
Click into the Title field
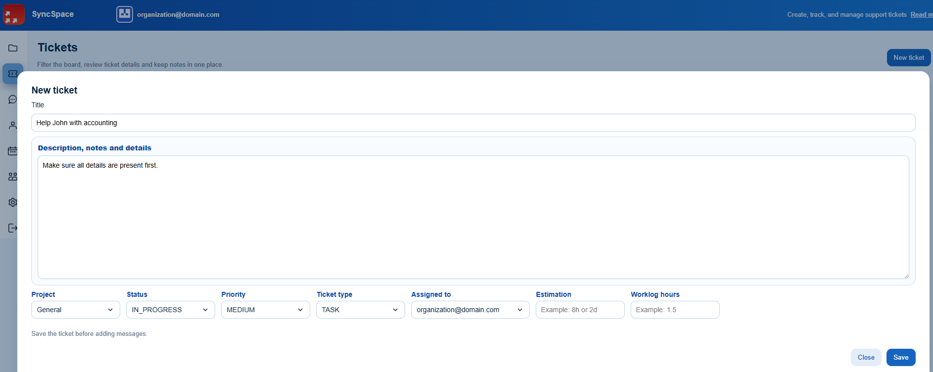coord(473,123)
